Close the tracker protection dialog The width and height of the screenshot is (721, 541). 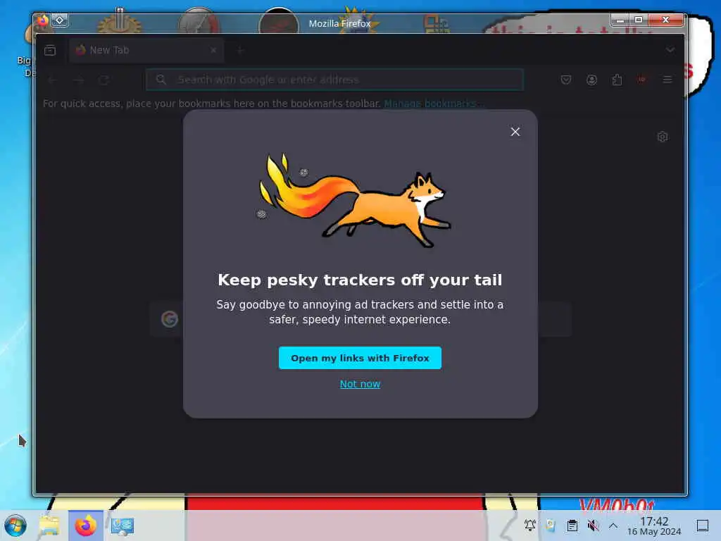515,132
